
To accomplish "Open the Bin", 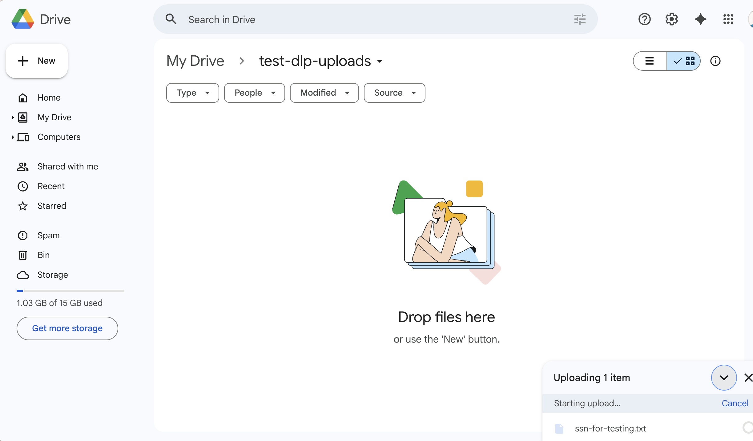I will (43, 255).
